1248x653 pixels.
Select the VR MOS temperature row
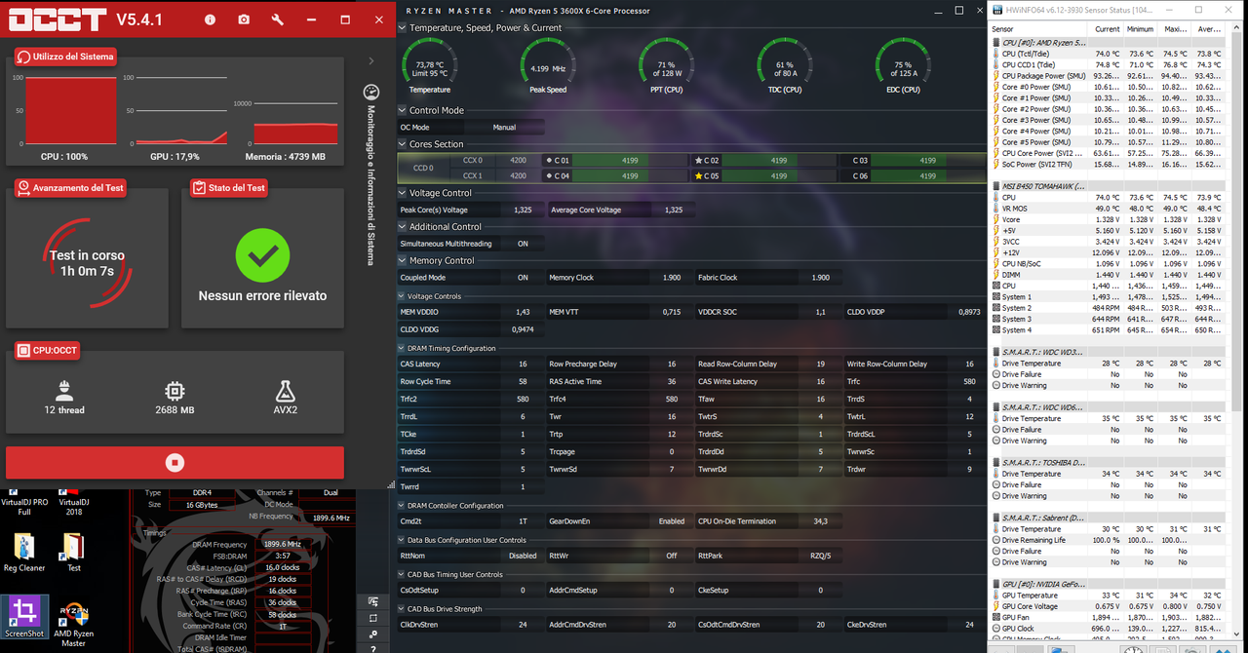(x=1106, y=208)
